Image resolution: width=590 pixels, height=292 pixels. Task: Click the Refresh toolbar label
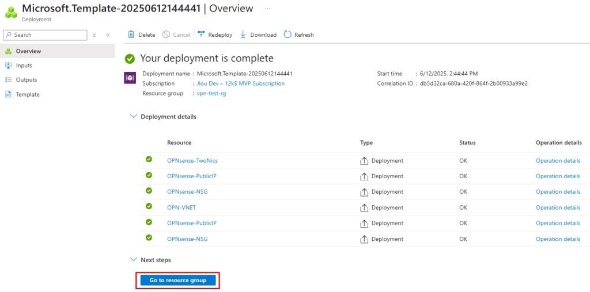tap(304, 35)
